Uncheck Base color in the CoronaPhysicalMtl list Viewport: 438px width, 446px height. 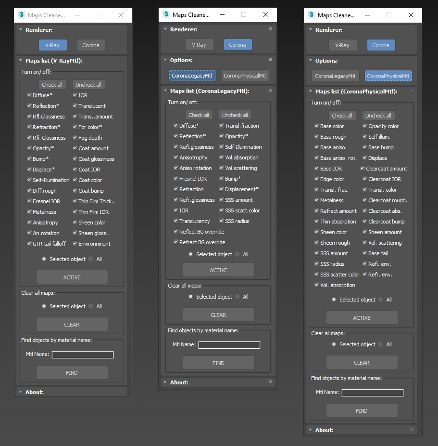tap(316, 126)
